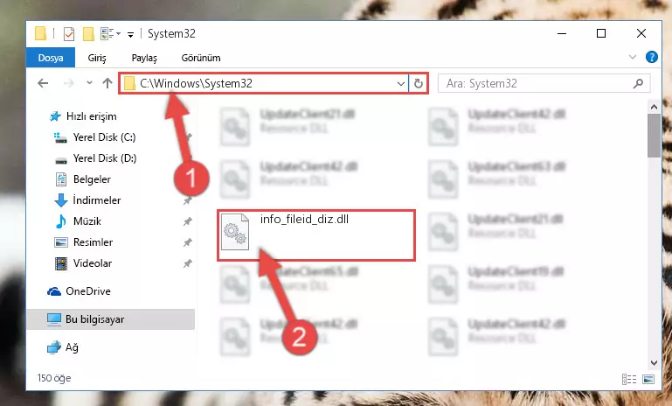The width and height of the screenshot is (672, 406).
Task: Click the search magnifier icon
Action: coord(638,83)
